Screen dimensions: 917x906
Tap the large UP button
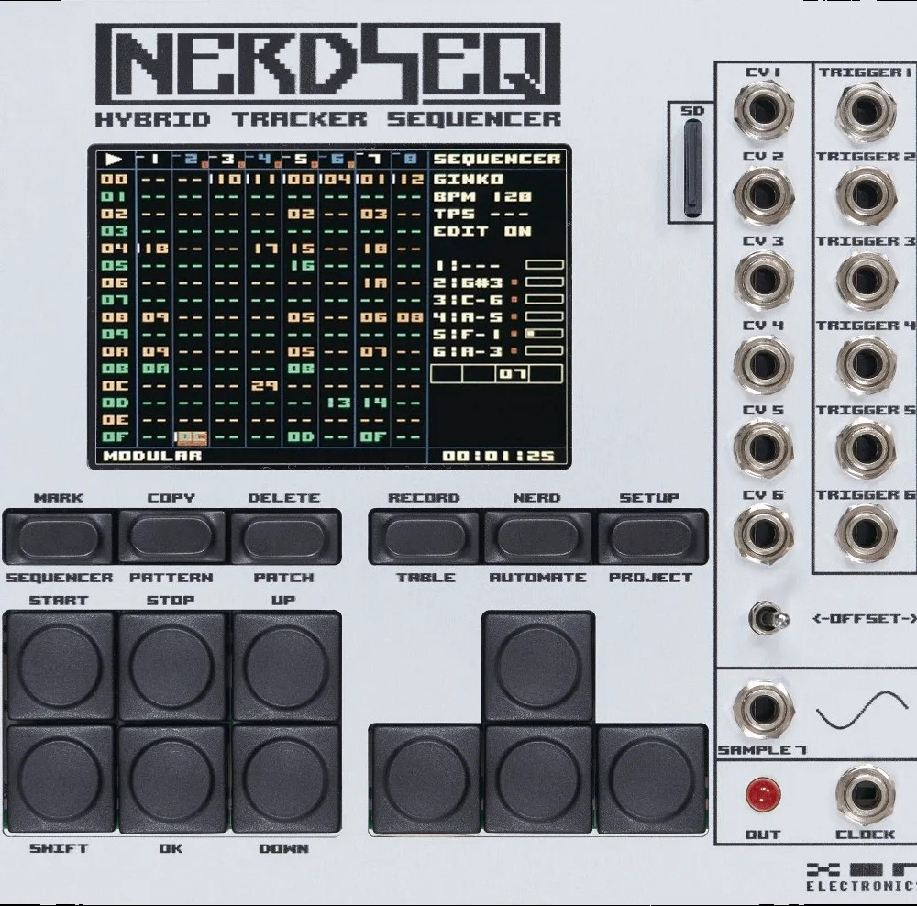click(x=285, y=666)
